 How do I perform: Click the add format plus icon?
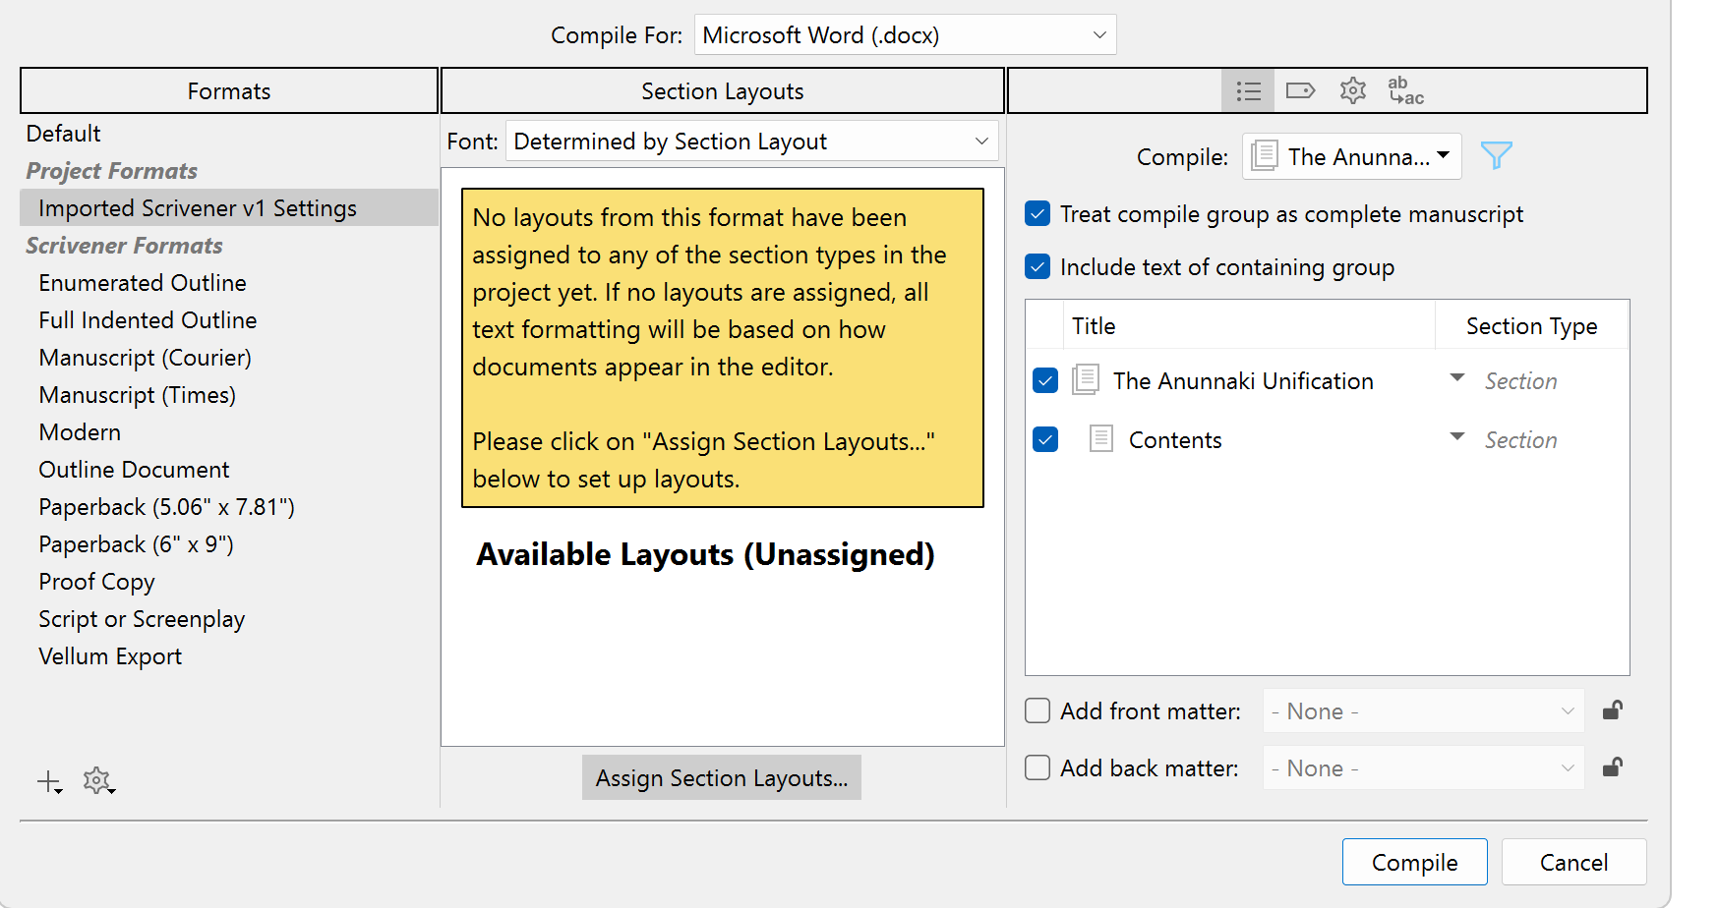click(x=49, y=782)
